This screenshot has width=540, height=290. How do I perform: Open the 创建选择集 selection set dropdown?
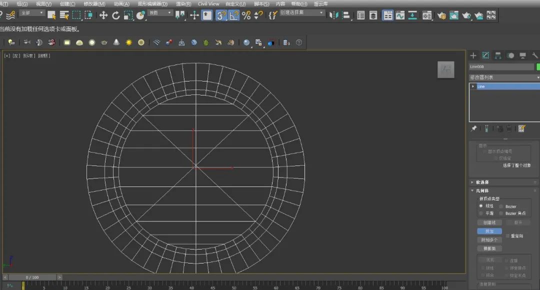(302, 12)
